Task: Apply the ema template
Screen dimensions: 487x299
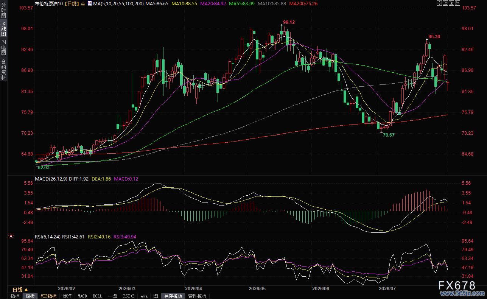Action: point(144,296)
